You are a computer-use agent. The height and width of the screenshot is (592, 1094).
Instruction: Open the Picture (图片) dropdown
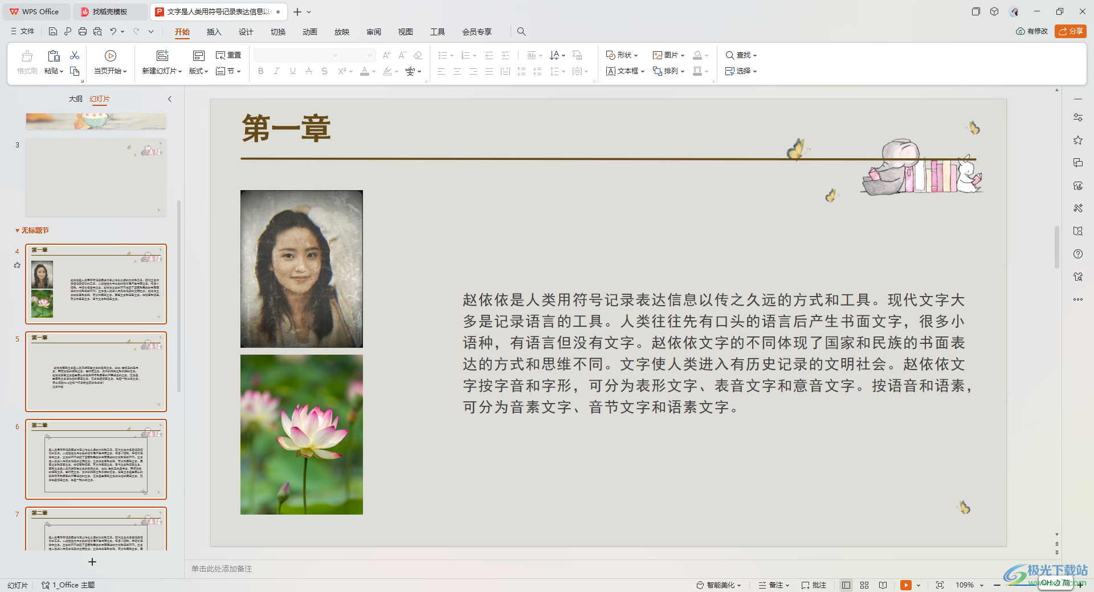pos(669,55)
